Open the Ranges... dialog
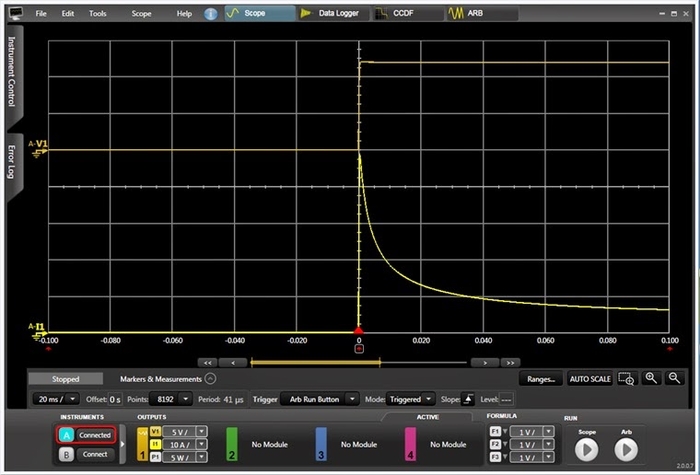 pyautogui.click(x=541, y=379)
